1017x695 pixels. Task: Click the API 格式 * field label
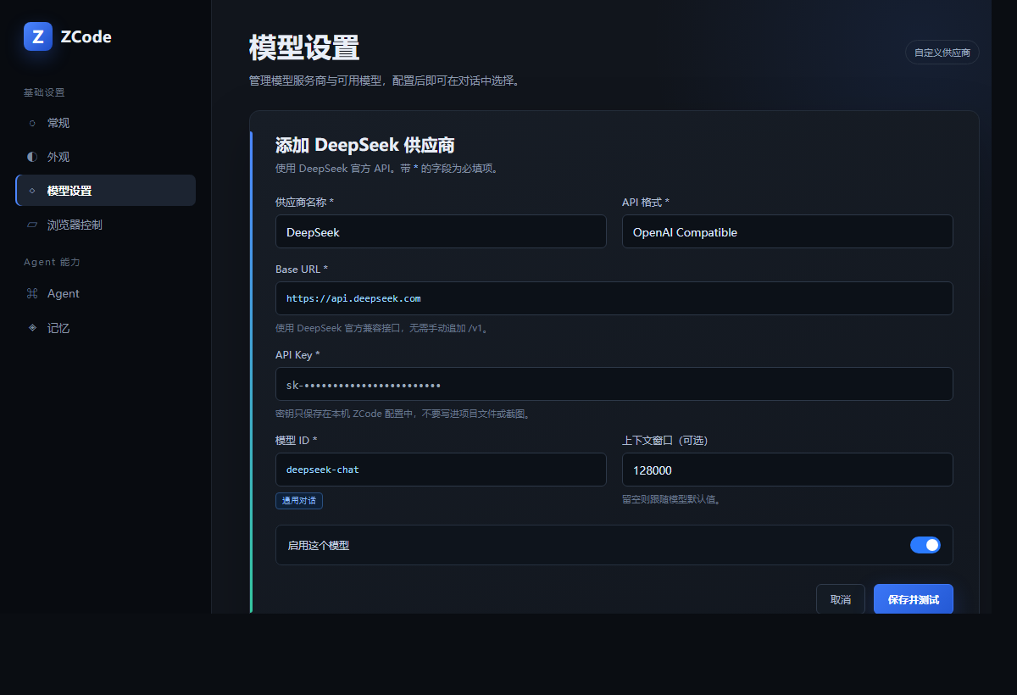(646, 202)
